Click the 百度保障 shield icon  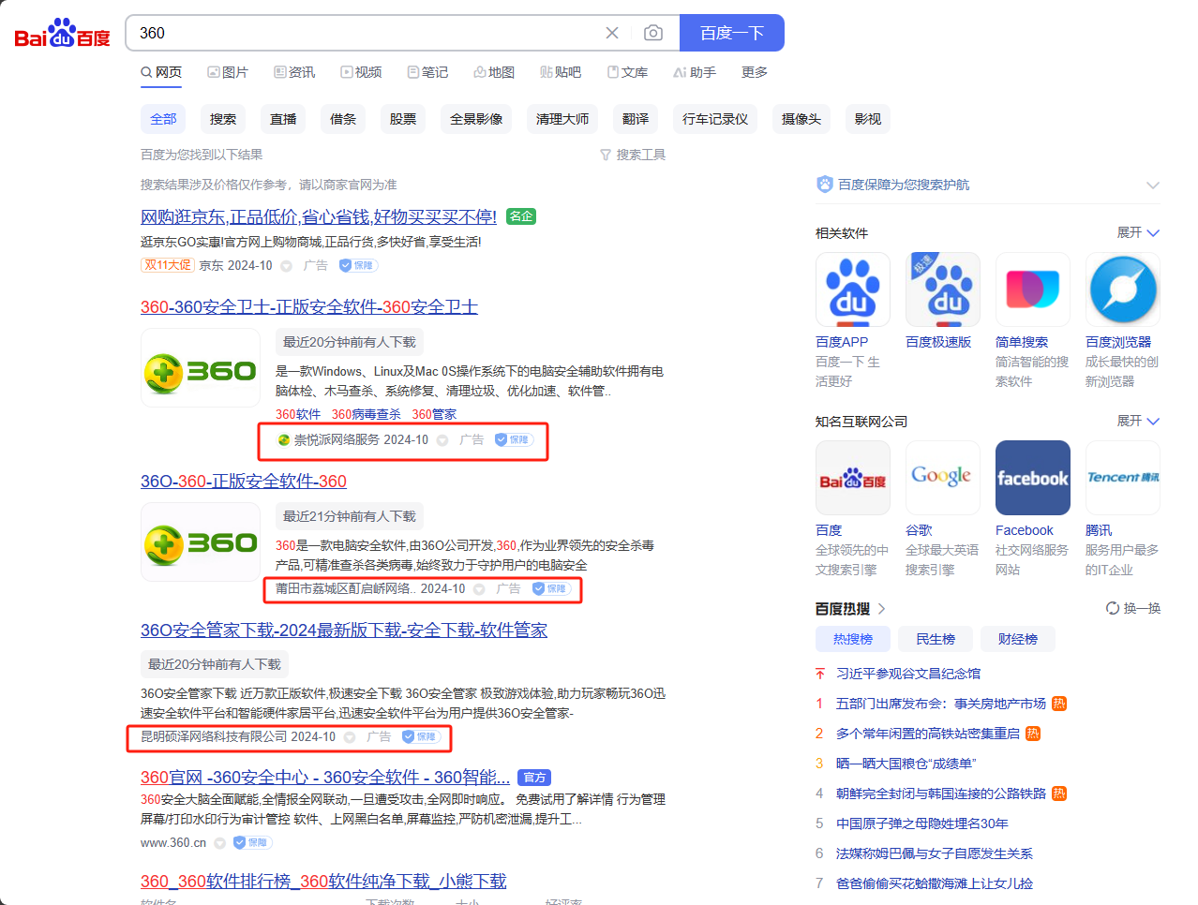pos(824,185)
